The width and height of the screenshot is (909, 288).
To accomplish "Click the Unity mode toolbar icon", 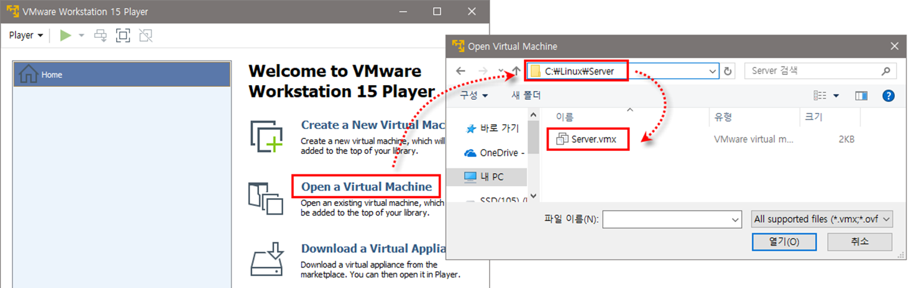I will 146,35.
